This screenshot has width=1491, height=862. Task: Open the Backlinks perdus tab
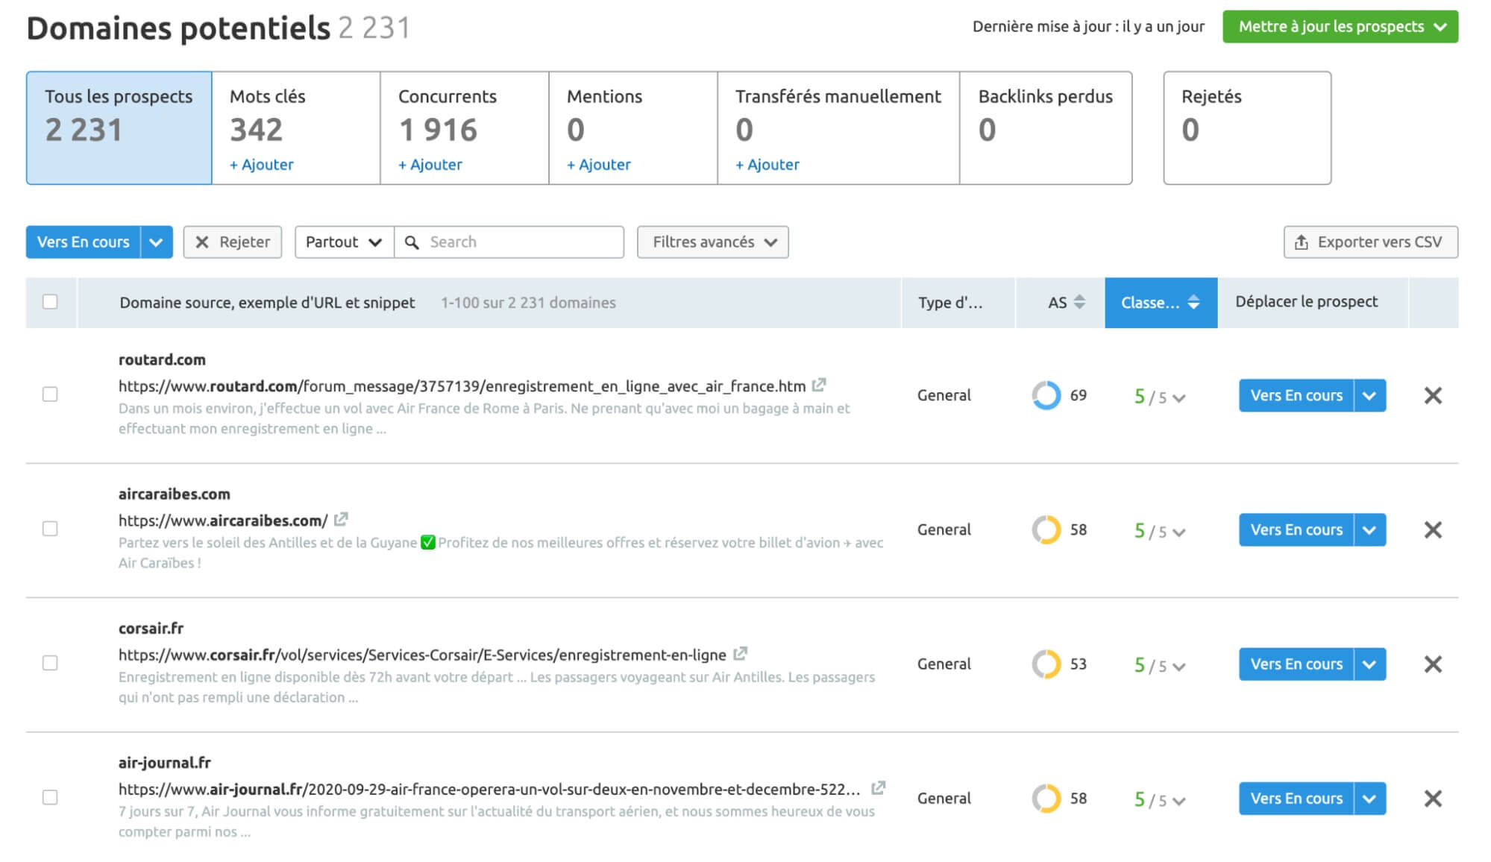1046,128
